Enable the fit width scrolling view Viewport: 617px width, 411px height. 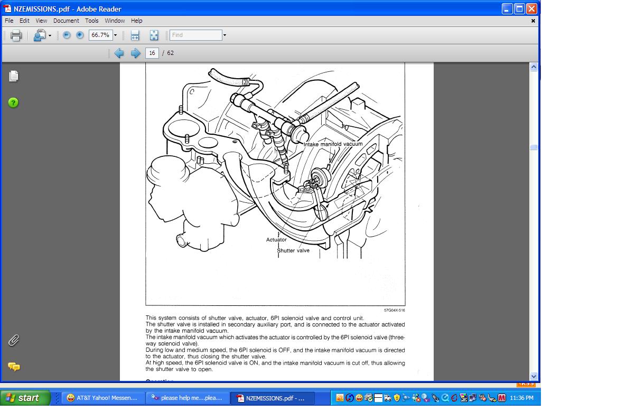135,35
